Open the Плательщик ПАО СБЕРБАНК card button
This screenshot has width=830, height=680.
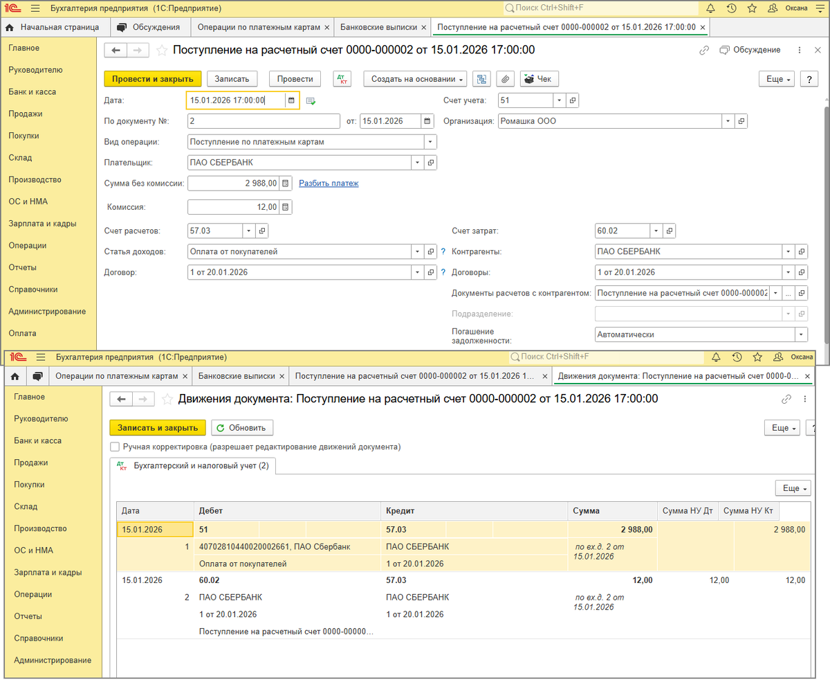point(430,163)
